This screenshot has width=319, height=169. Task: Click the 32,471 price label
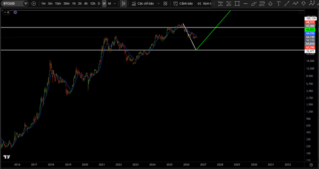click(310, 51)
